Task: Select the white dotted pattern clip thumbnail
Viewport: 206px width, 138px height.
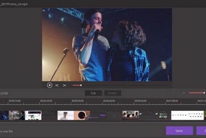Action: 187,115
